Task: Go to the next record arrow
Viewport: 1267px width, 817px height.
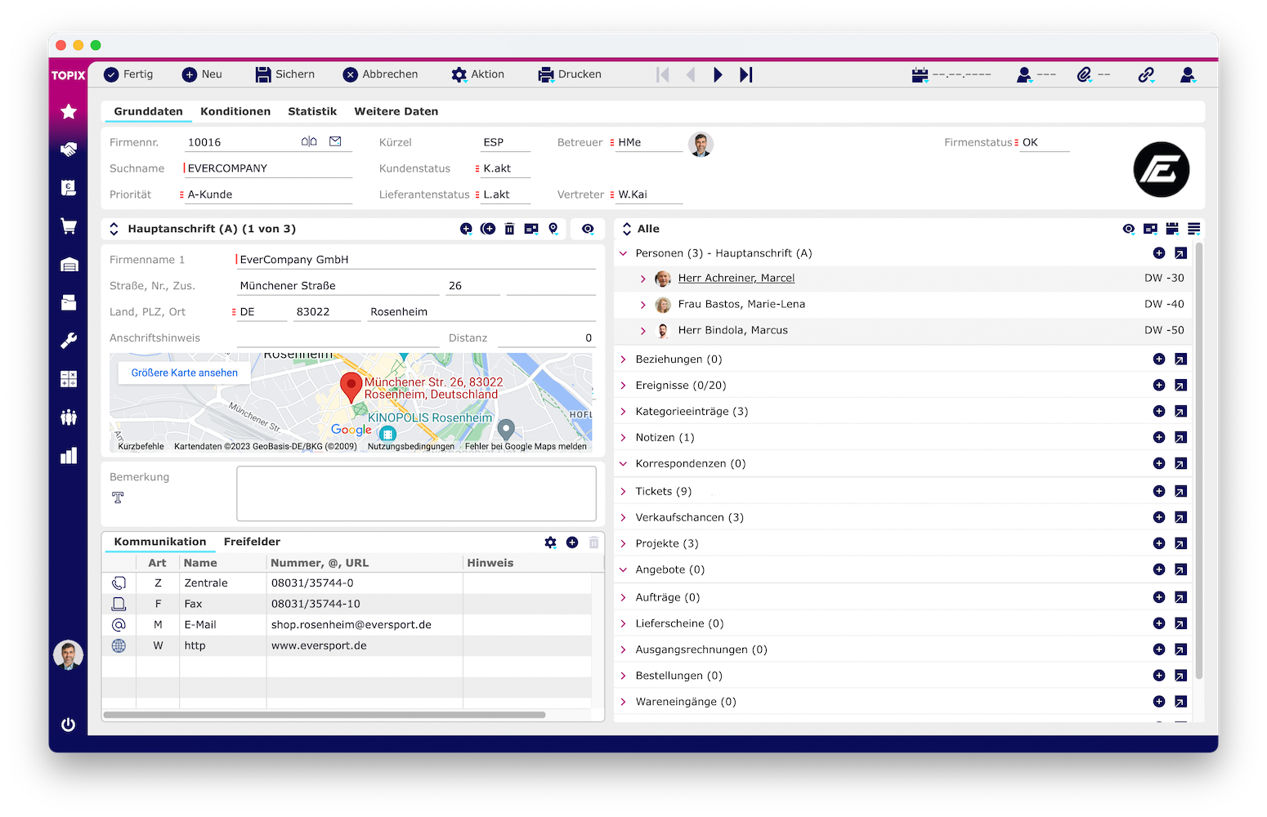Action: [x=718, y=74]
